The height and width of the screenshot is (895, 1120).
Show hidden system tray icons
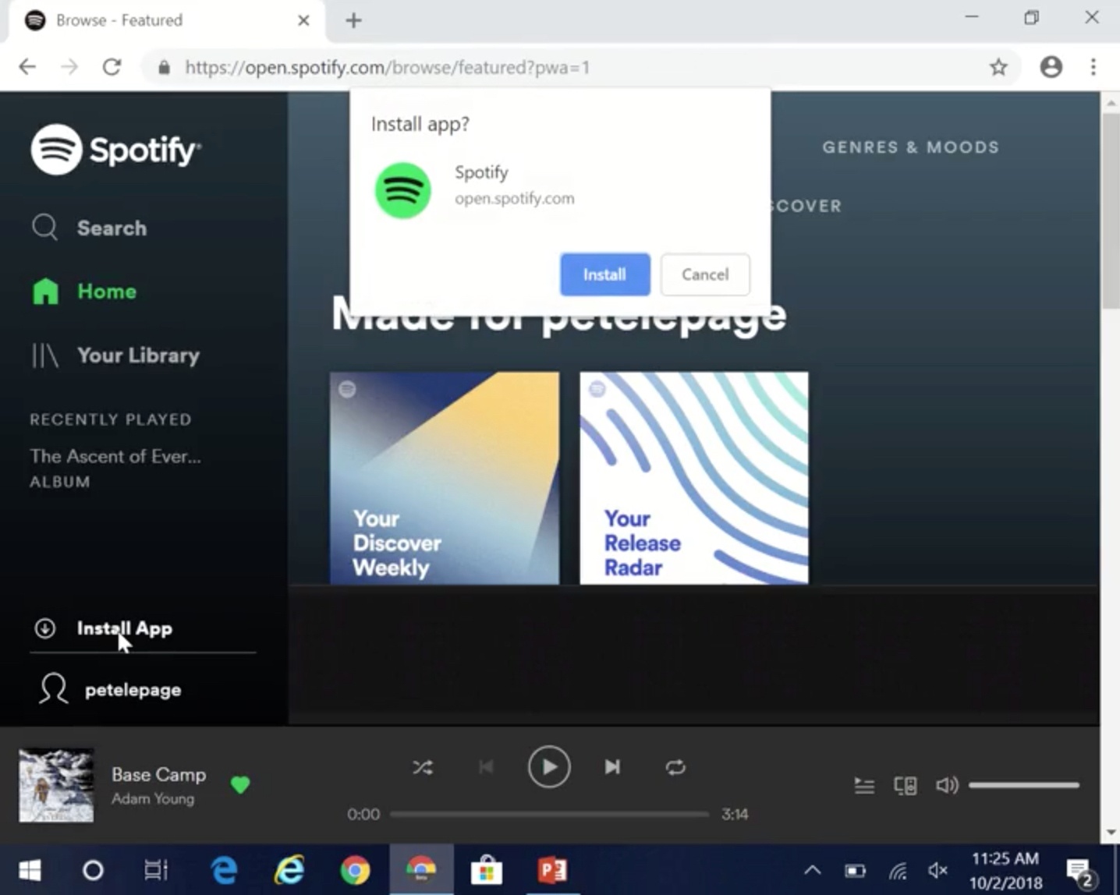(813, 870)
